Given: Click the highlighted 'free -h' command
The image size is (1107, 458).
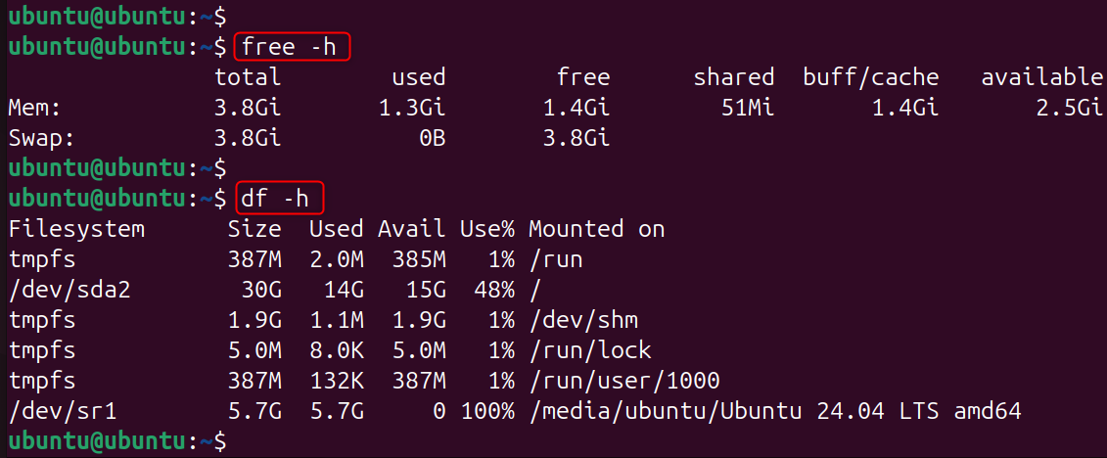Looking at the screenshot, I should pyautogui.click(x=291, y=46).
